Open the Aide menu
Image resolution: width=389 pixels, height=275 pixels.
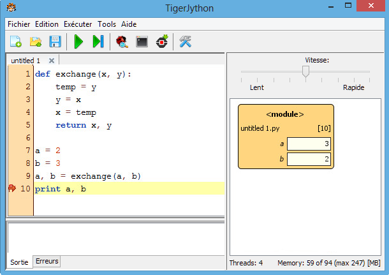[x=129, y=24]
